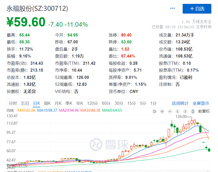Add stock with the 自选 button

(197, 9)
